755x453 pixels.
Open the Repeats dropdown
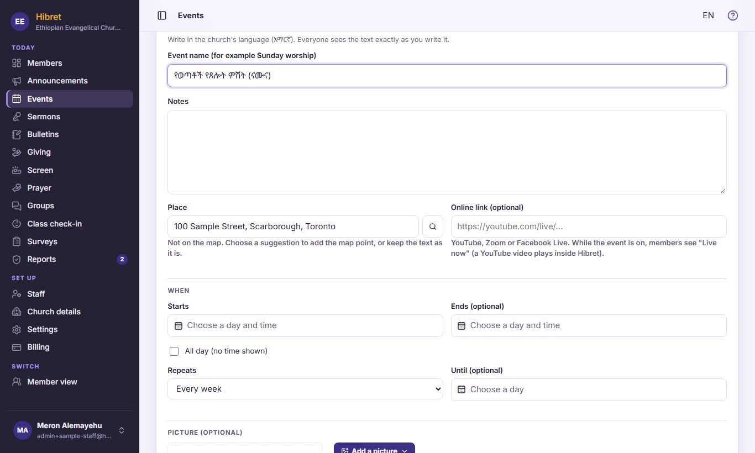coord(305,389)
